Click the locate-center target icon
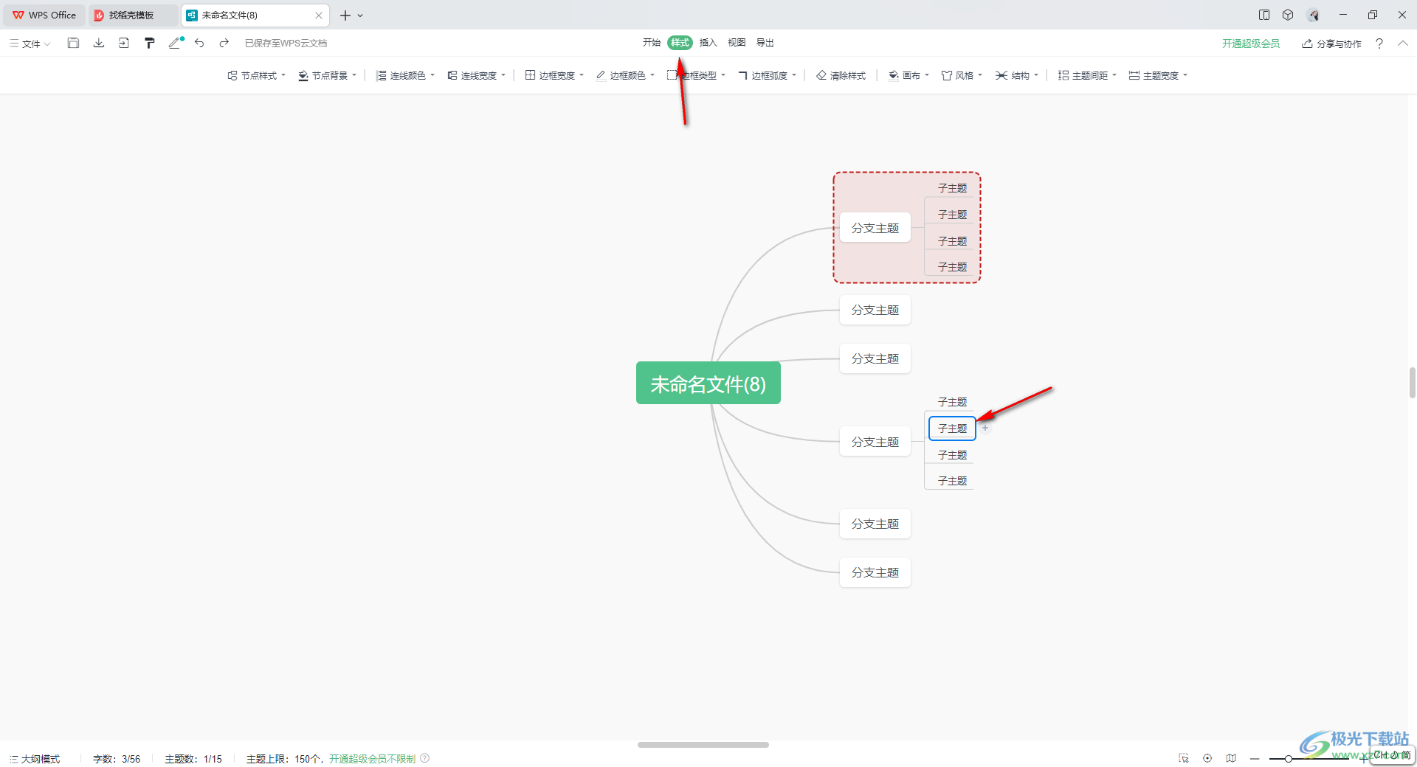This screenshot has width=1417, height=767. coord(1207,758)
